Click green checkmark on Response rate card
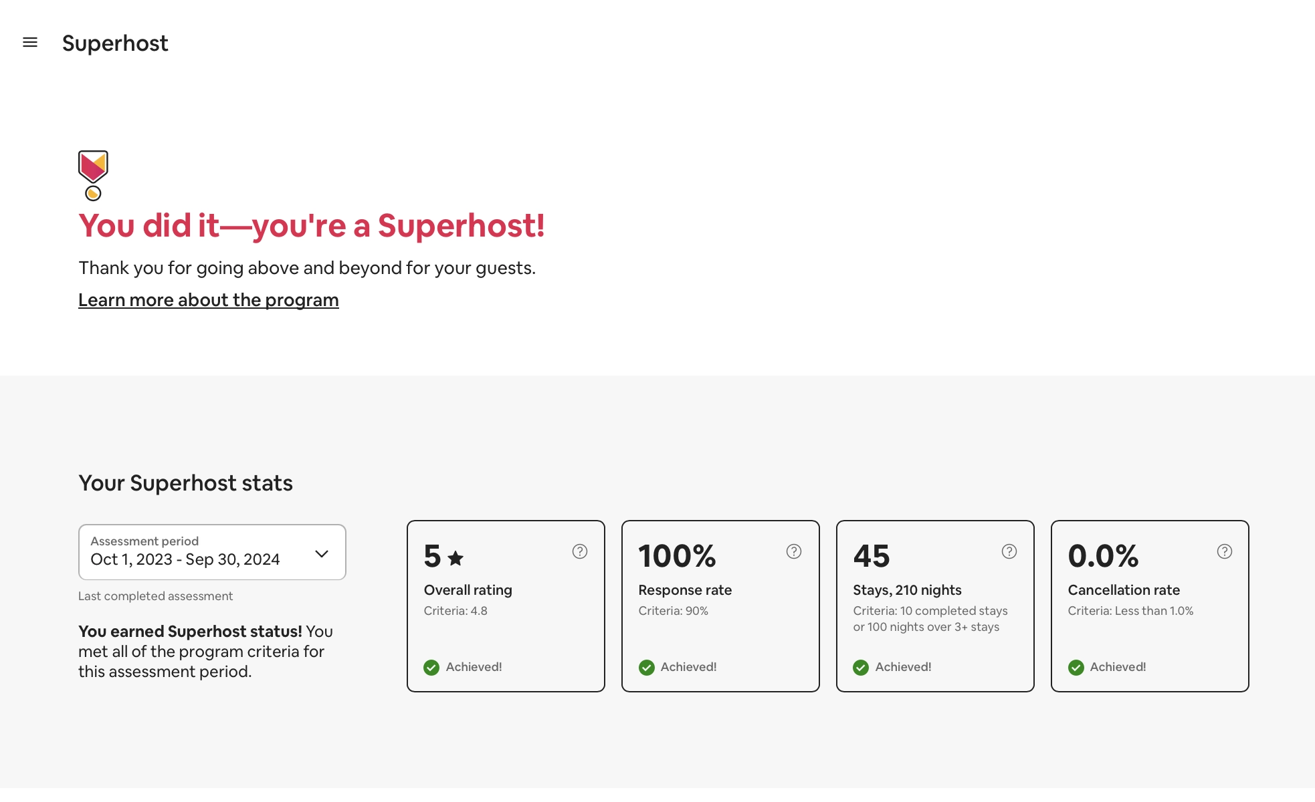 646,667
